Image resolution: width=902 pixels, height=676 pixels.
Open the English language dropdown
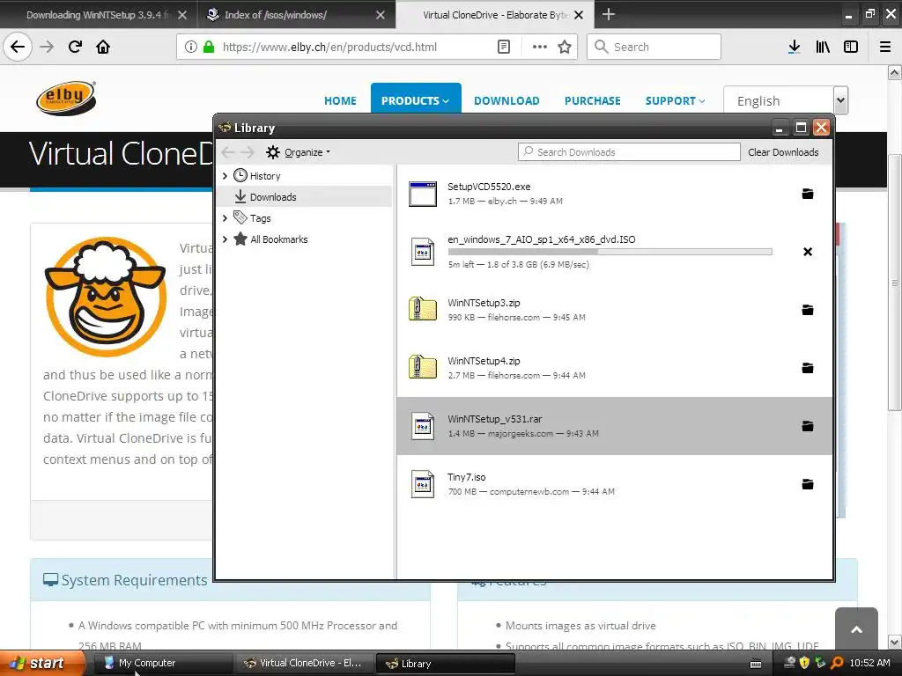(x=785, y=100)
